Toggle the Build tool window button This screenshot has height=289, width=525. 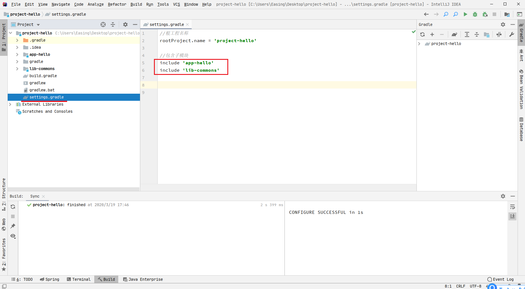pos(106,279)
